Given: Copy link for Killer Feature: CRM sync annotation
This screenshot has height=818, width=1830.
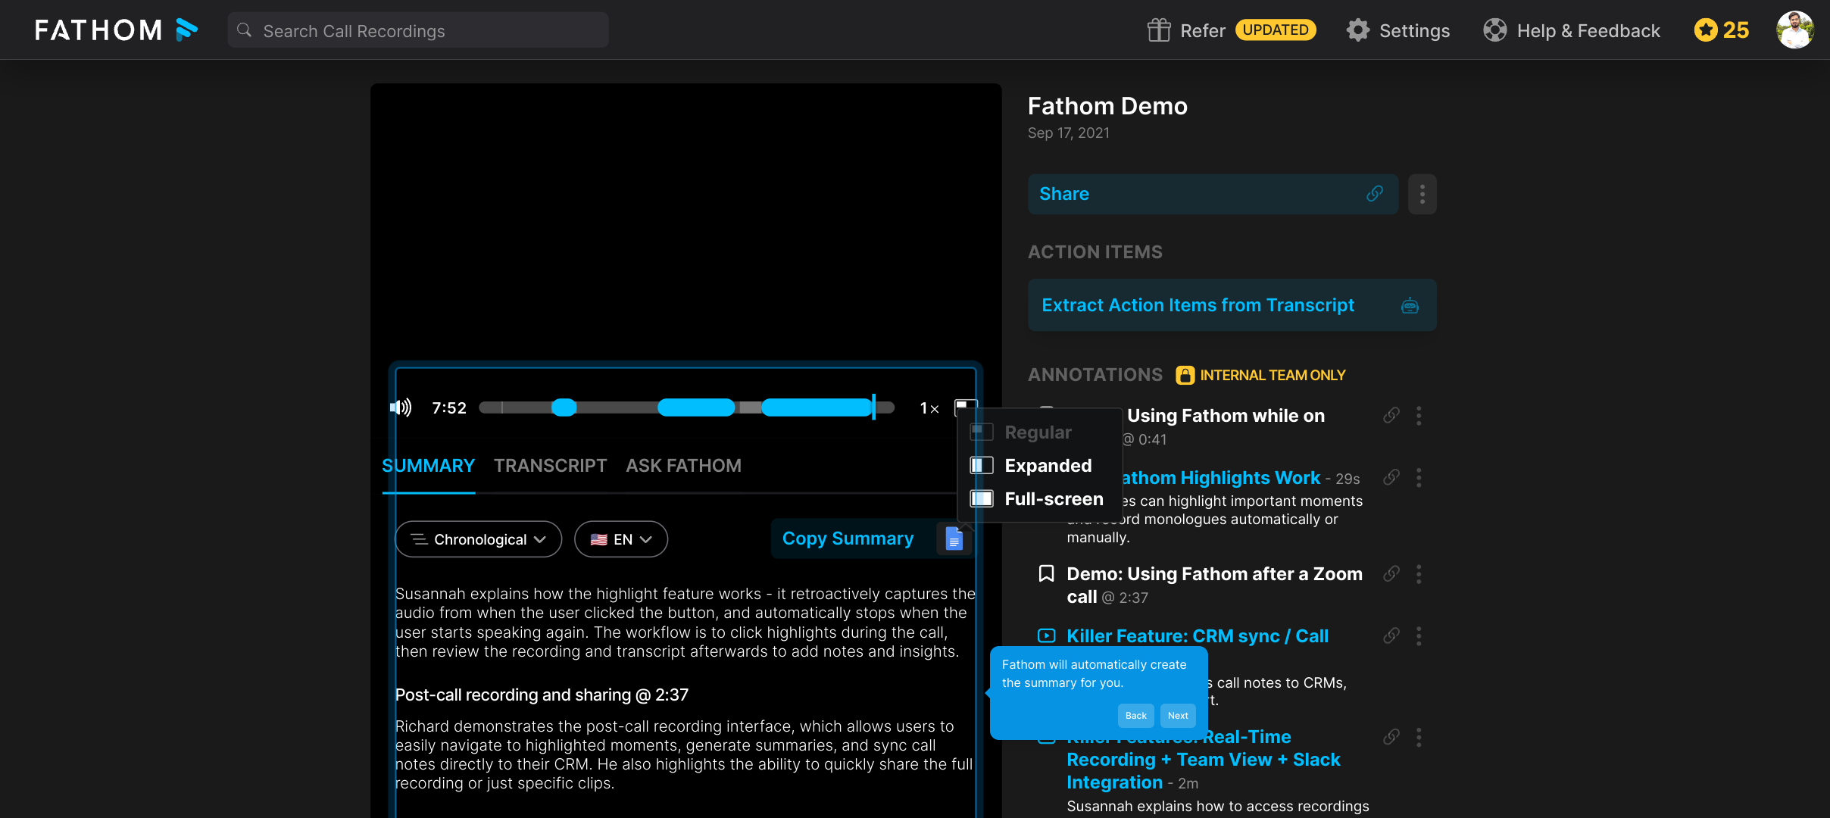Looking at the screenshot, I should 1391,635.
